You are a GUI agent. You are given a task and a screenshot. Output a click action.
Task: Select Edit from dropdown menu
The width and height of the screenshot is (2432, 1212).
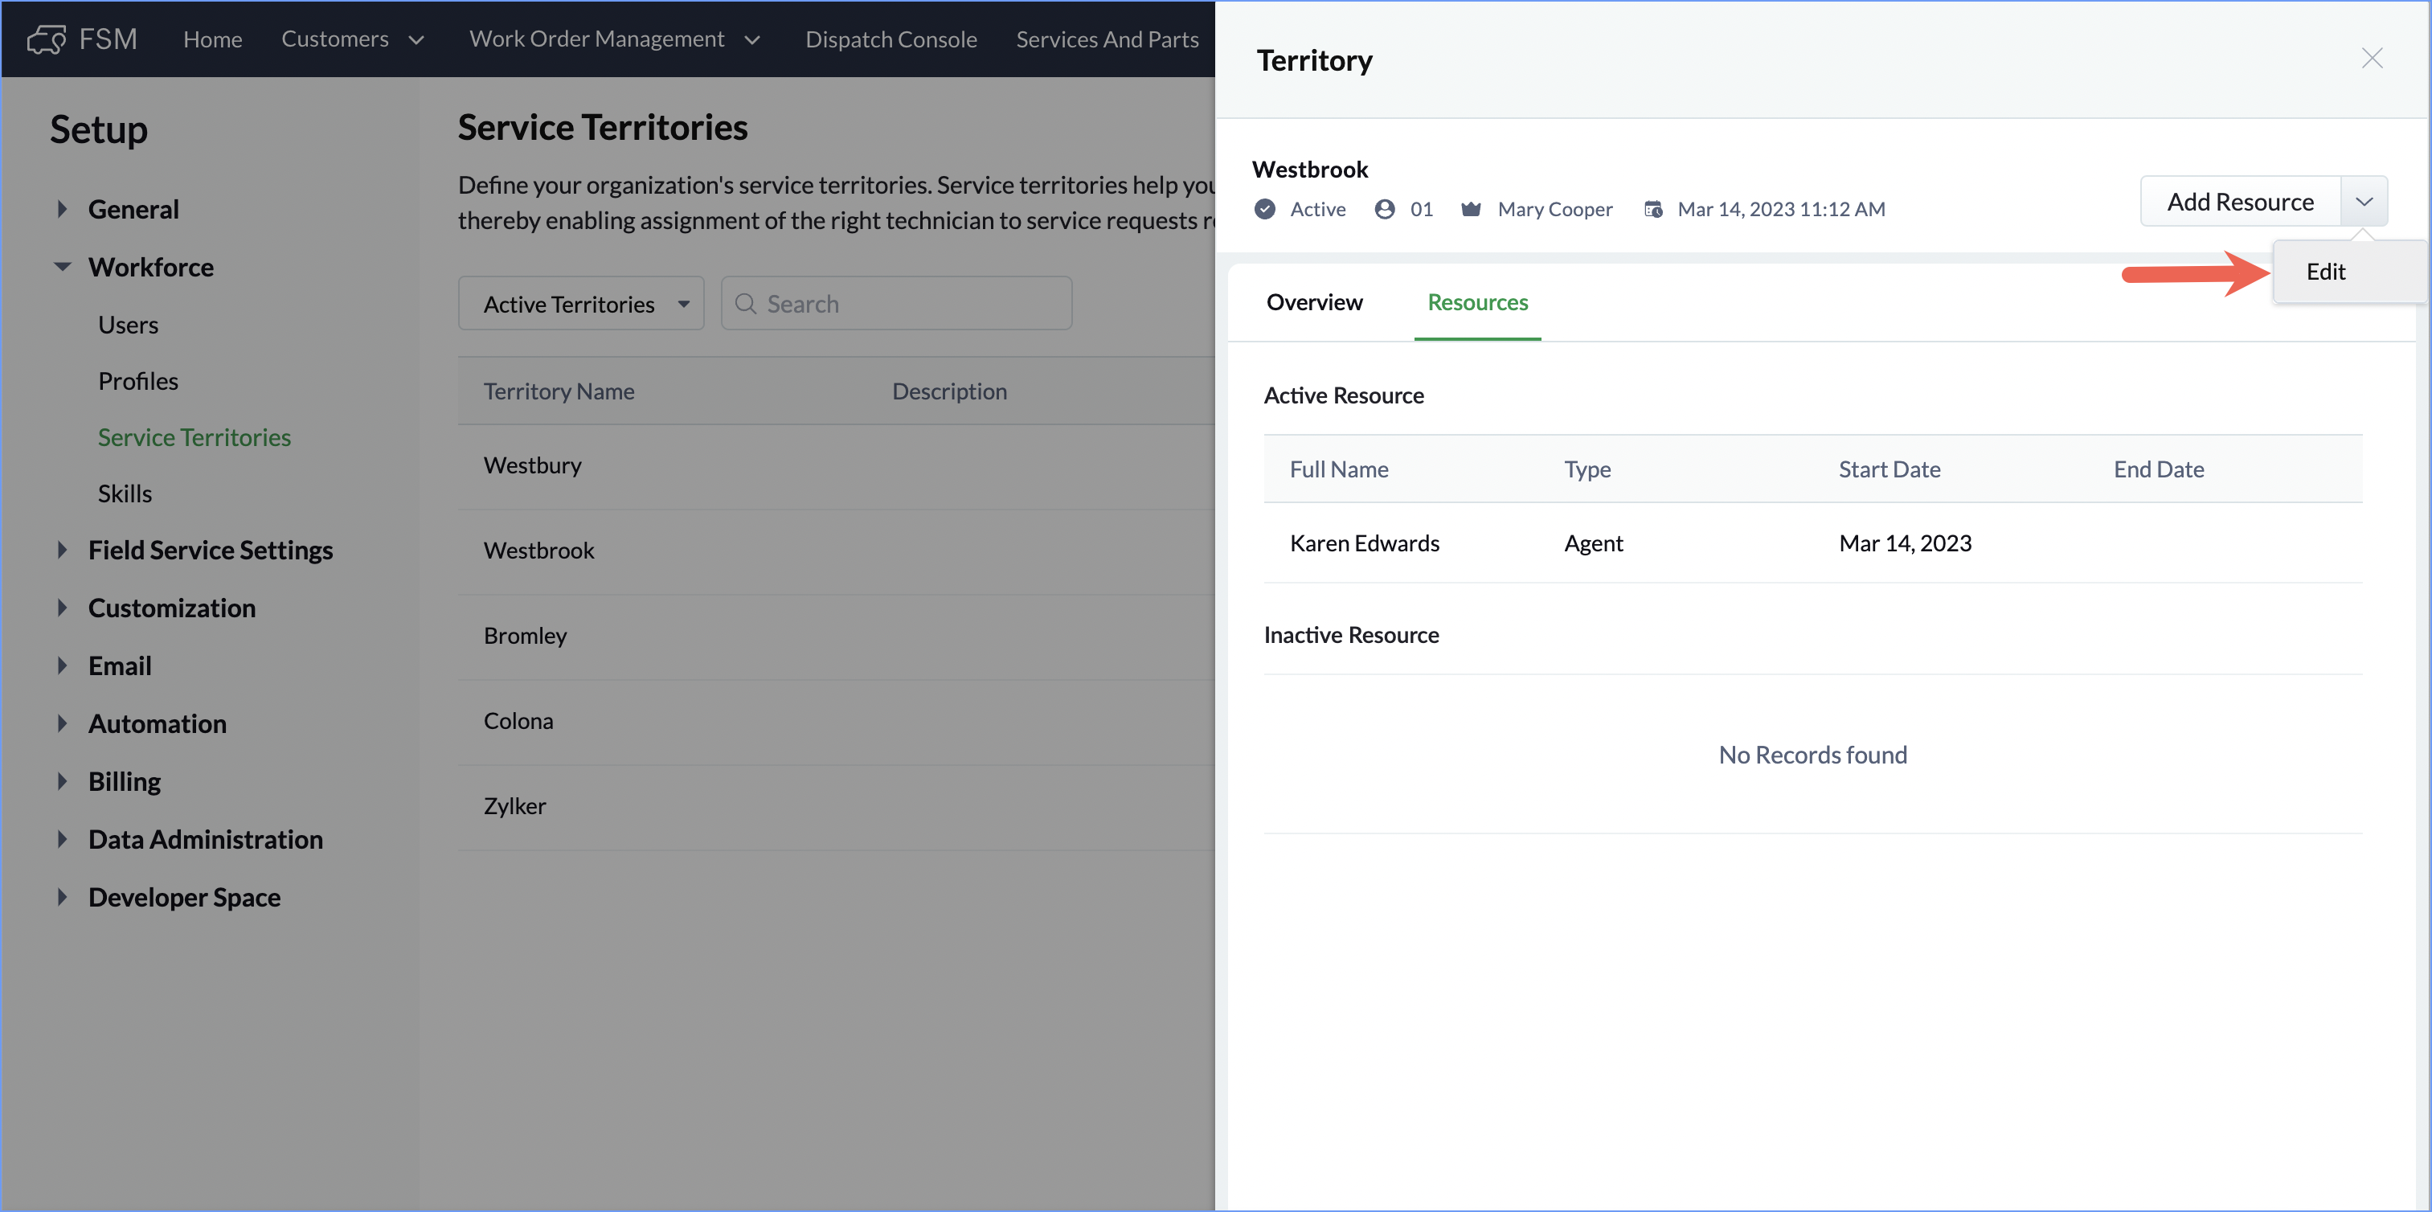click(2325, 272)
